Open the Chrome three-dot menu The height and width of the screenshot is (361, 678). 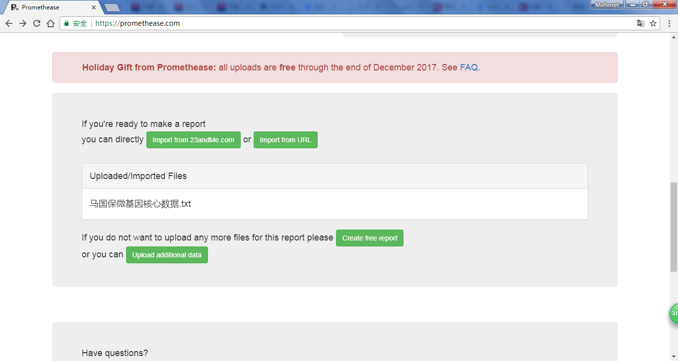[x=669, y=23]
